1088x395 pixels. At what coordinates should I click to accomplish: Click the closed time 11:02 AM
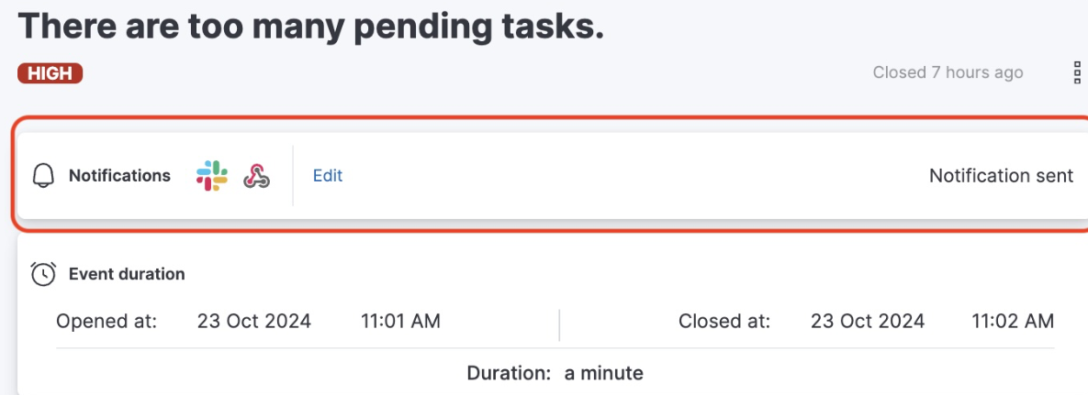[1013, 321]
